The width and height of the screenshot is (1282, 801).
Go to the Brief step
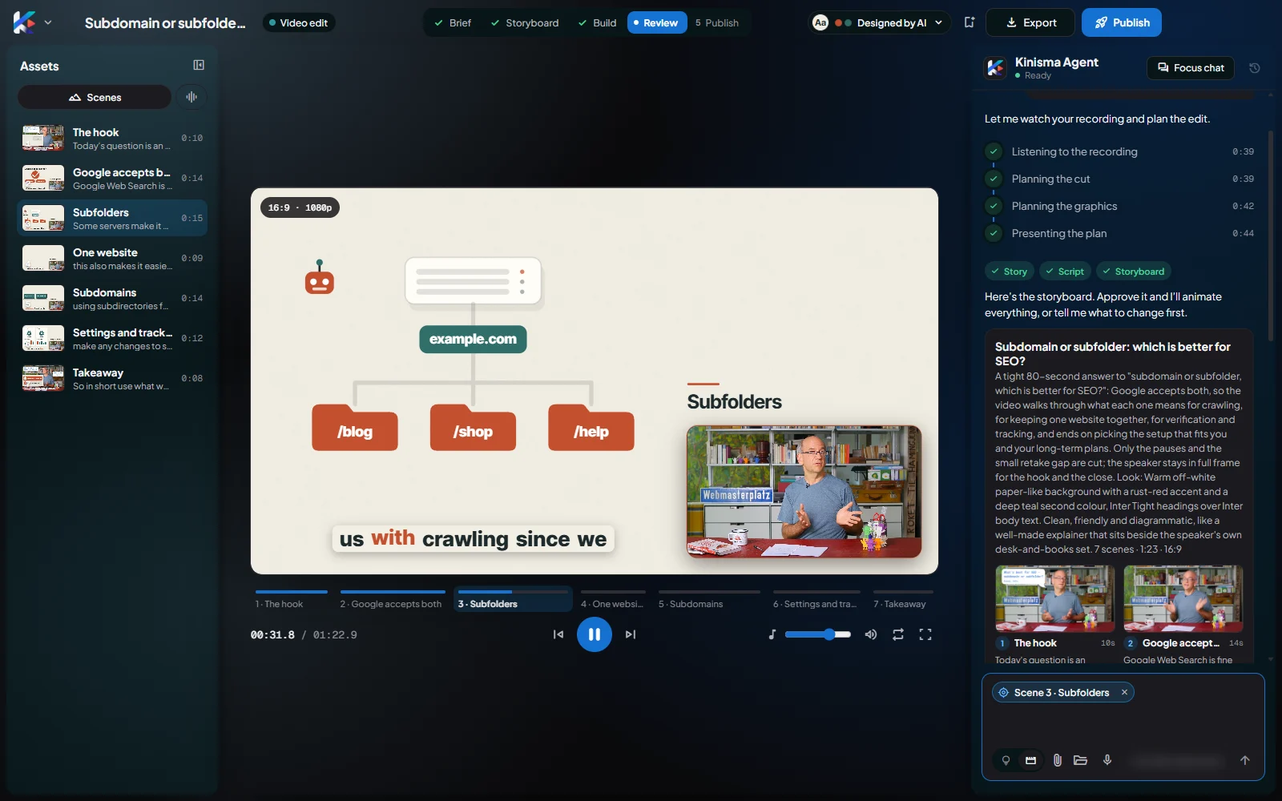pyautogui.click(x=453, y=22)
